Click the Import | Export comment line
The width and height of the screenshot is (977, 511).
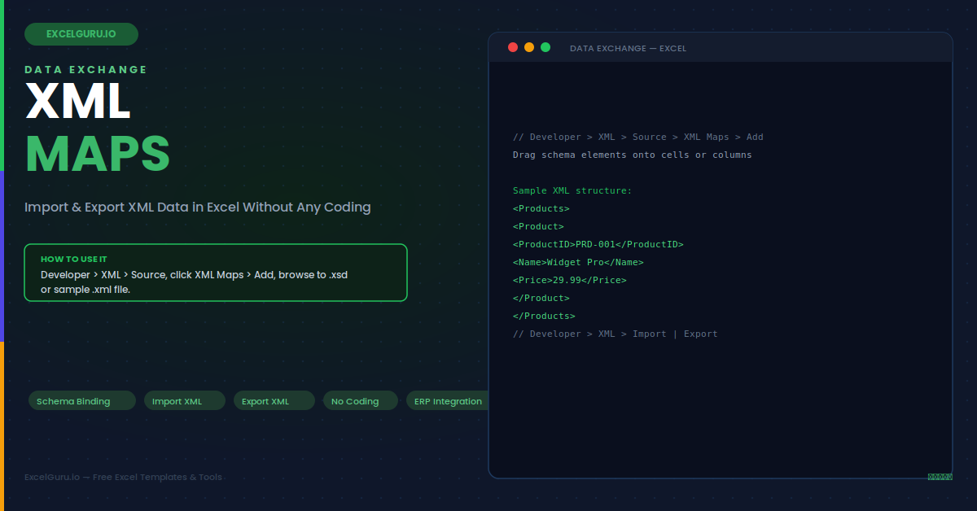[616, 334]
